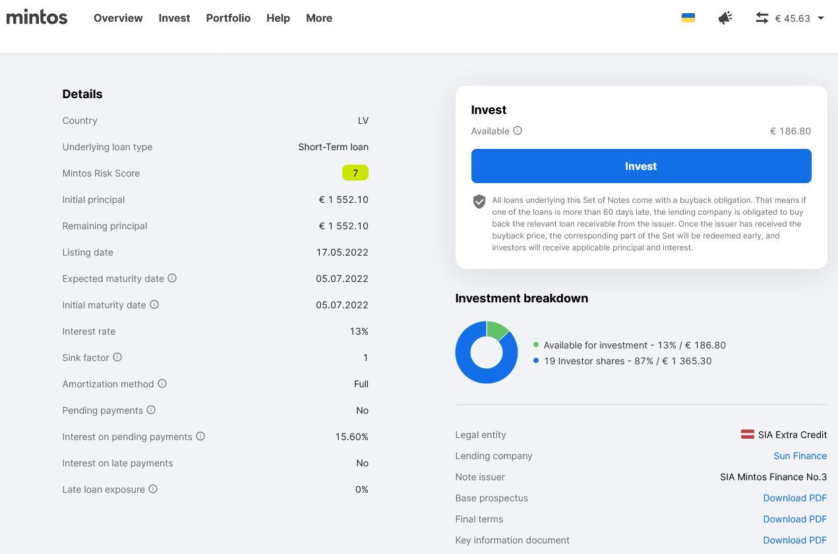Image resolution: width=838 pixels, height=554 pixels.
Task: Show info for Available amount
Action: (x=518, y=130)
